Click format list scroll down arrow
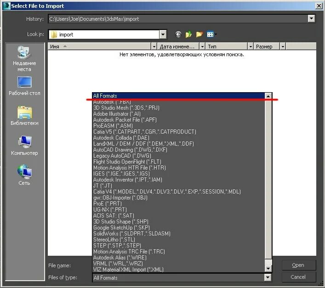 pos(268,269)
